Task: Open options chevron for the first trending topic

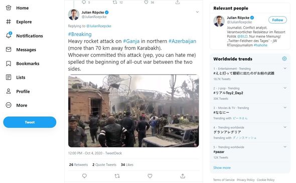Action: point(285,68)
